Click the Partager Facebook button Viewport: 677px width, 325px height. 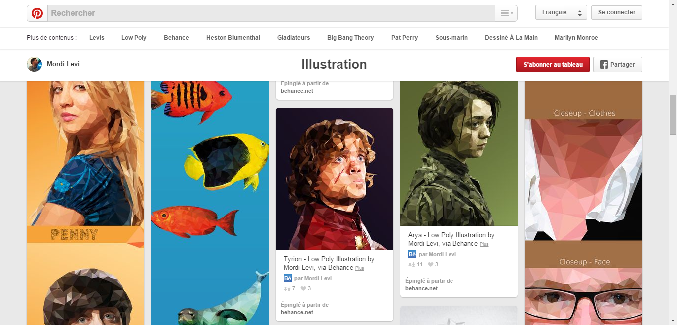(x=617, y=65)
